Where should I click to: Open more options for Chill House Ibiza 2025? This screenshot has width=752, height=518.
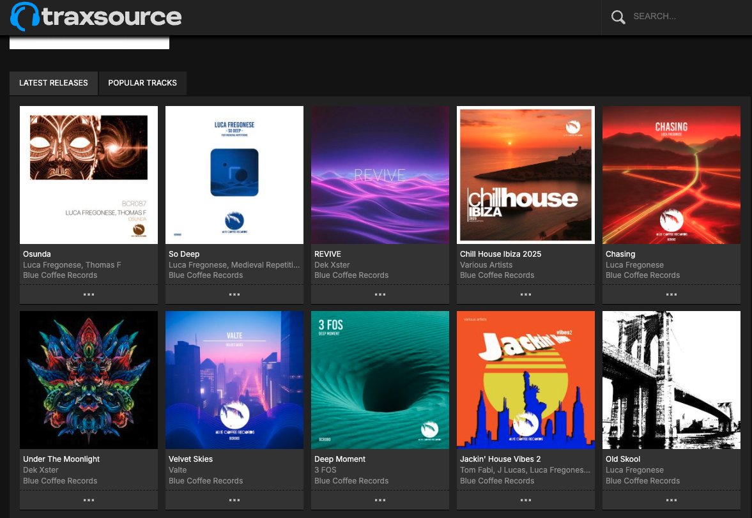526,294
